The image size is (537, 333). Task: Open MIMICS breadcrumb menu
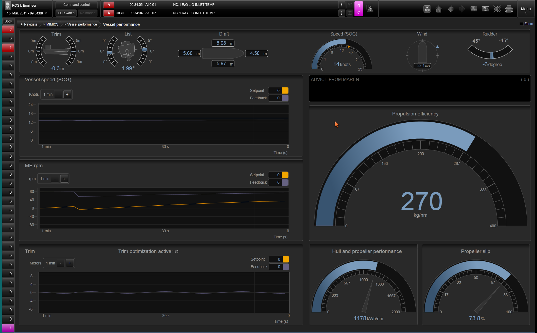coord(51,24)
